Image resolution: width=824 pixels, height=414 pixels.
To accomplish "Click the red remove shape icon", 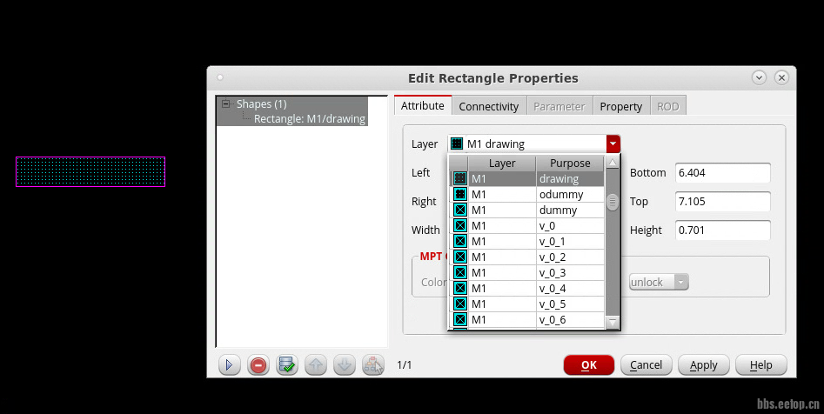I will [x=258, y=365].
